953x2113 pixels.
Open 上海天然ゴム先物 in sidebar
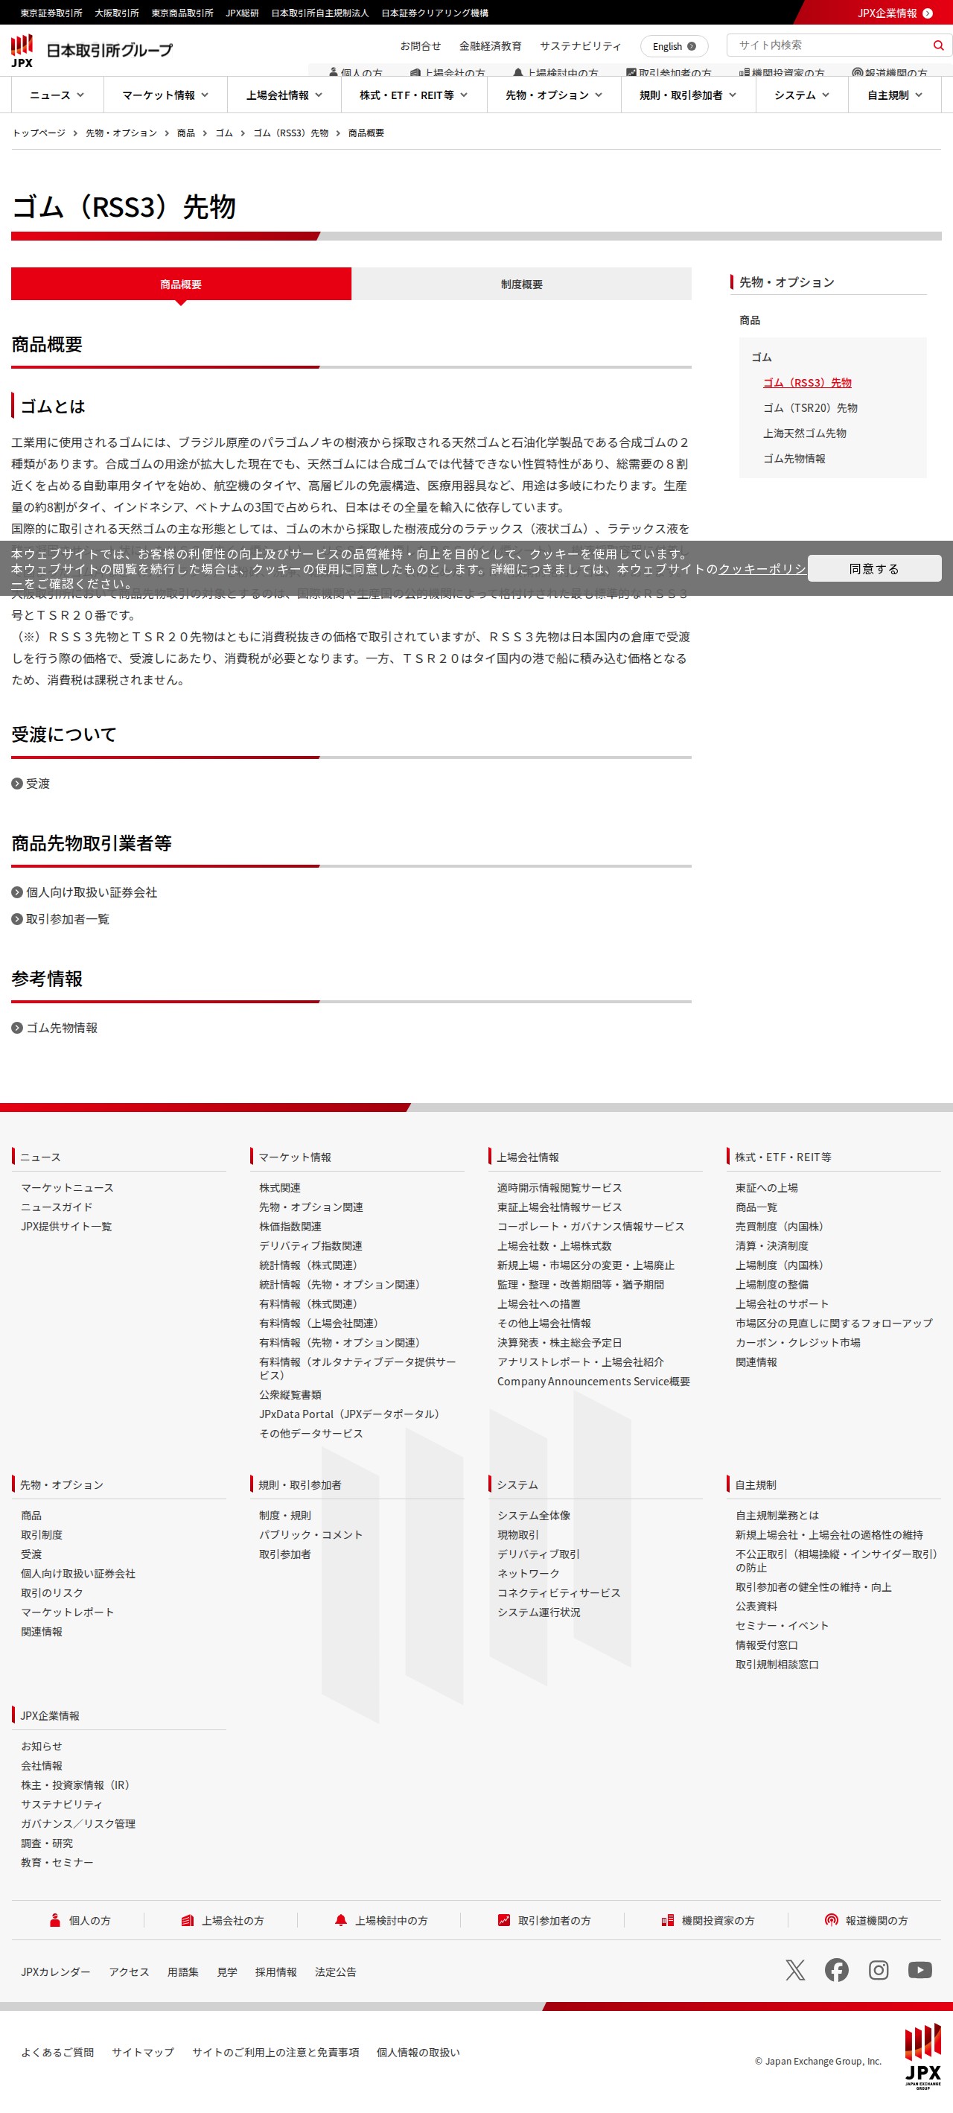click(x=805, y=433)
